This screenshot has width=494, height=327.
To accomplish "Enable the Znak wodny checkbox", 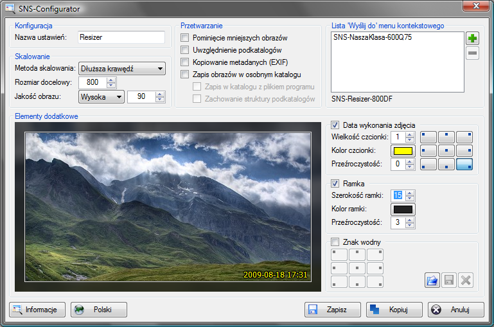I will point(335,242).
